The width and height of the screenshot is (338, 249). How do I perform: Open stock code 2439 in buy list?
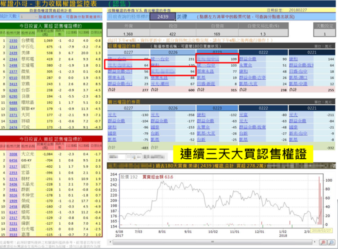13,53
